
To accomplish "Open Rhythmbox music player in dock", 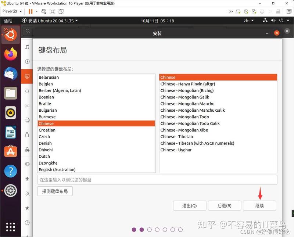I will 11,113.
